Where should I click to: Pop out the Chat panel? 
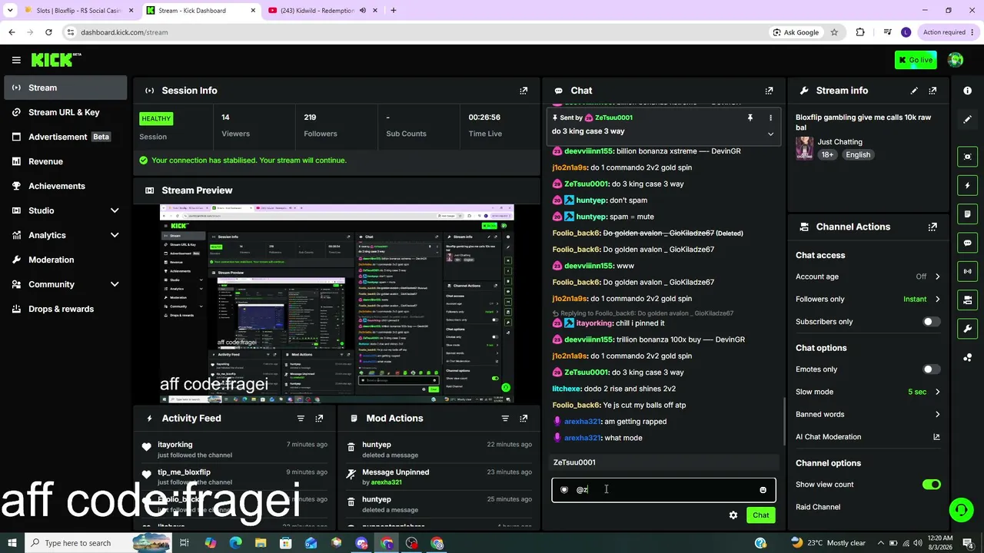coord(769,91)
